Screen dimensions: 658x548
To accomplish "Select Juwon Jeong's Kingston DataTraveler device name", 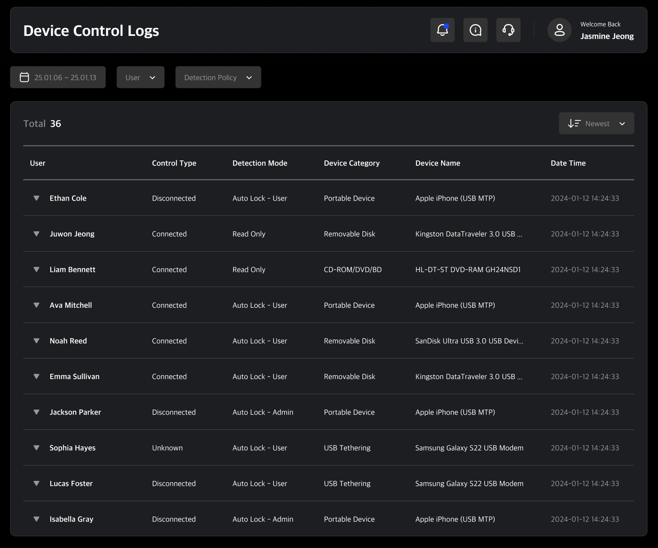I will pyautogui.click(x=469, y=233).
